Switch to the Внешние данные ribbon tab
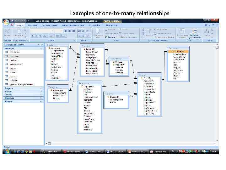This screenshot has width=226, height=170. [x=50, y=25]
